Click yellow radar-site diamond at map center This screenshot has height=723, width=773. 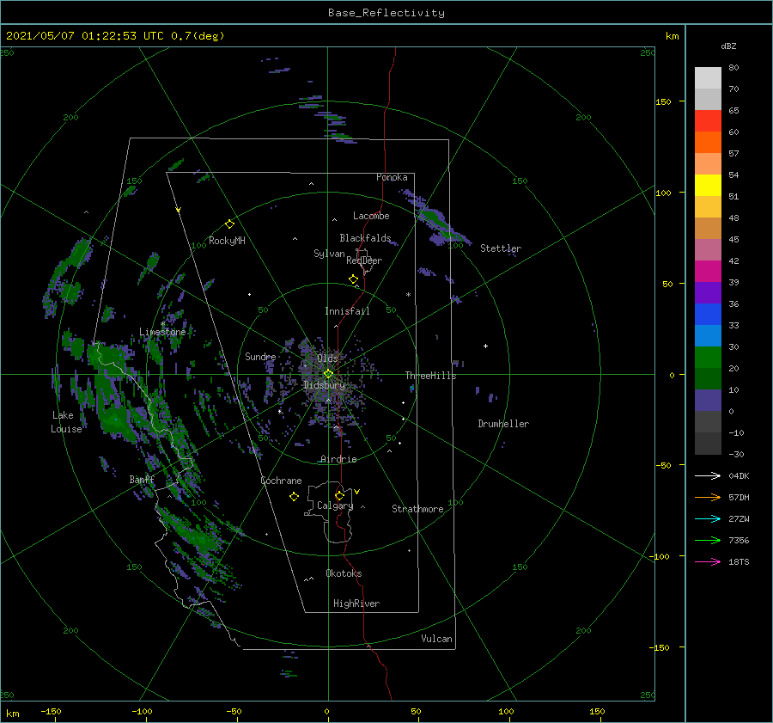(328, 374)
